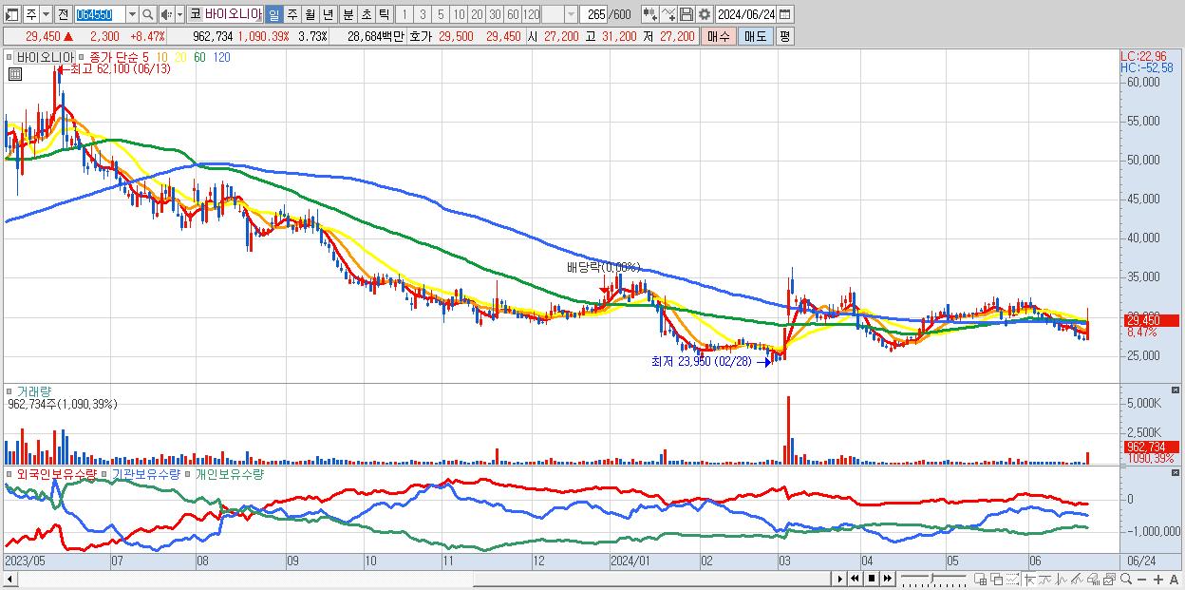Select interval 10 button
Screen dimensions: 1185x590
coord(459,15)
